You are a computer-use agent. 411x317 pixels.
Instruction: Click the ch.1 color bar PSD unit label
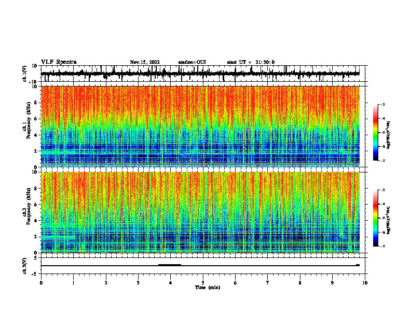(389, 135)
